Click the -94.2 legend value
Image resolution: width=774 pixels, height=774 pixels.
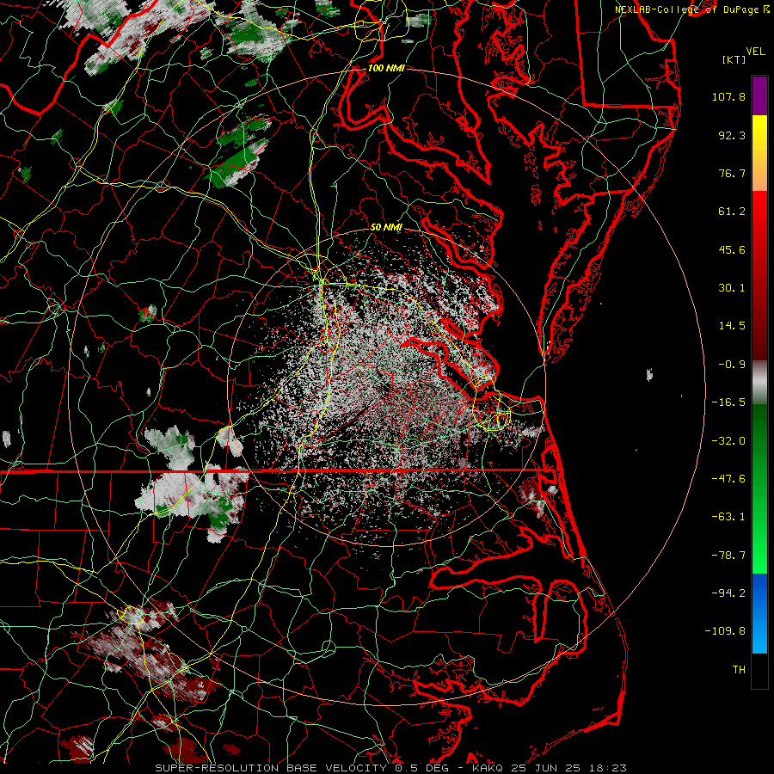pos(728,593)
